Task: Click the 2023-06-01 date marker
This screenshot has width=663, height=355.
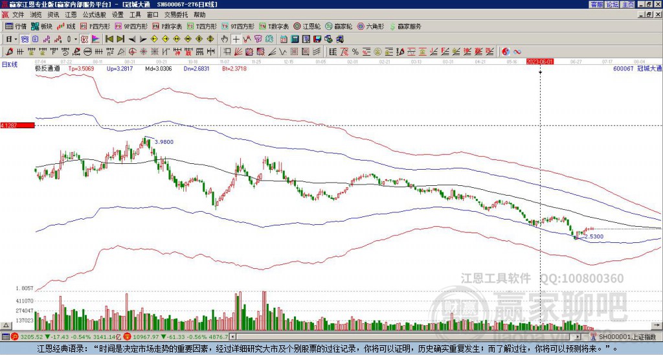Action: (x=540, y=62)
